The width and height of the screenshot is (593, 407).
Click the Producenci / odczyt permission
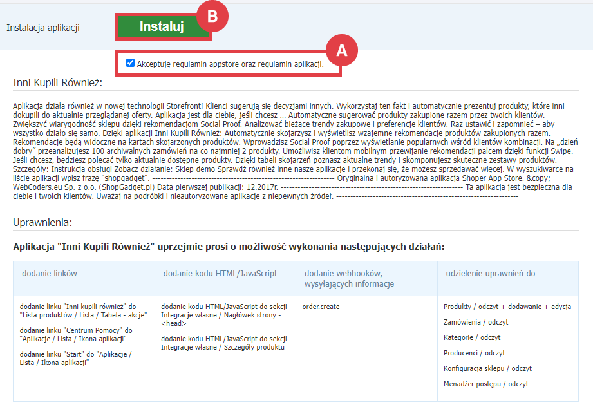(474, 353)
